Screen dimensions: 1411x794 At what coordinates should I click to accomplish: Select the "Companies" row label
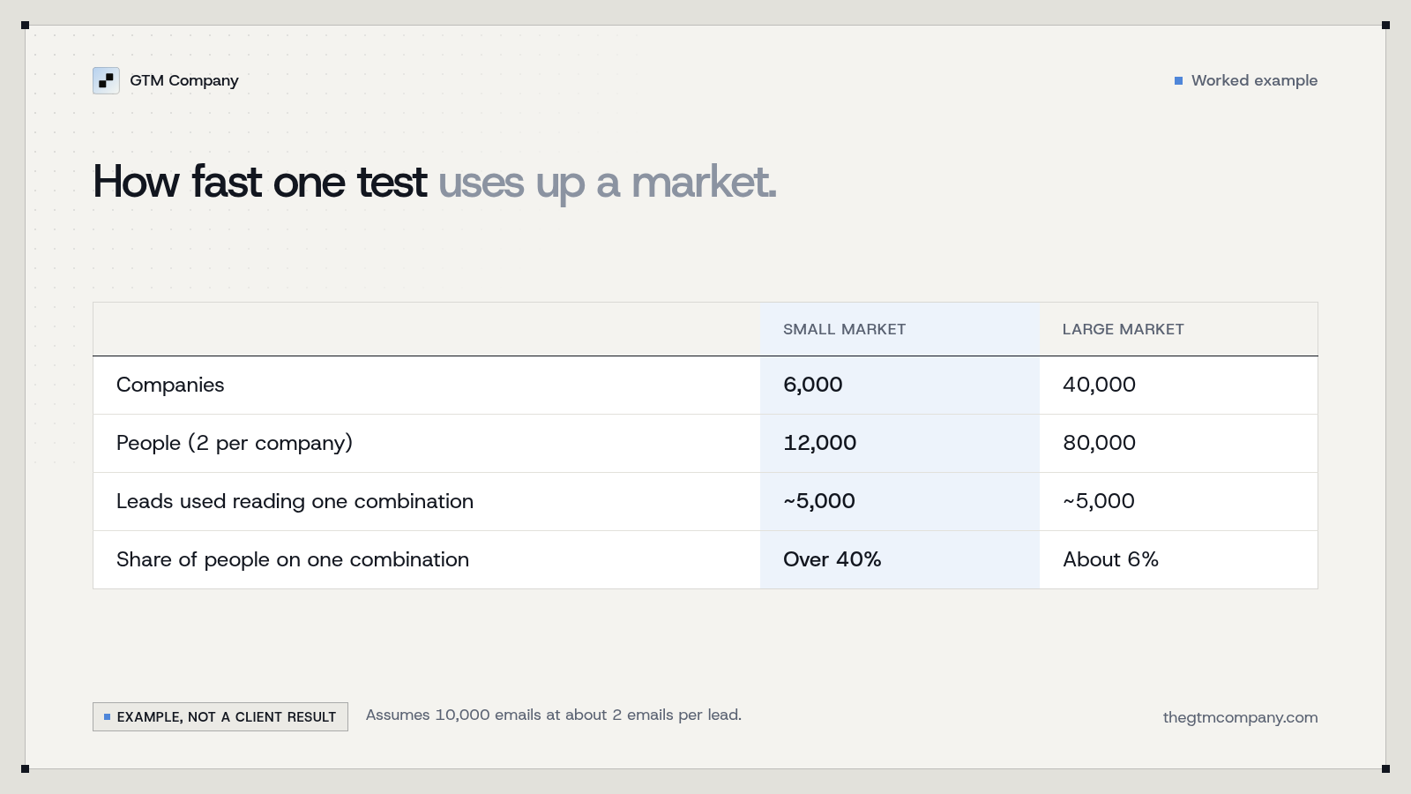(170, 385)
